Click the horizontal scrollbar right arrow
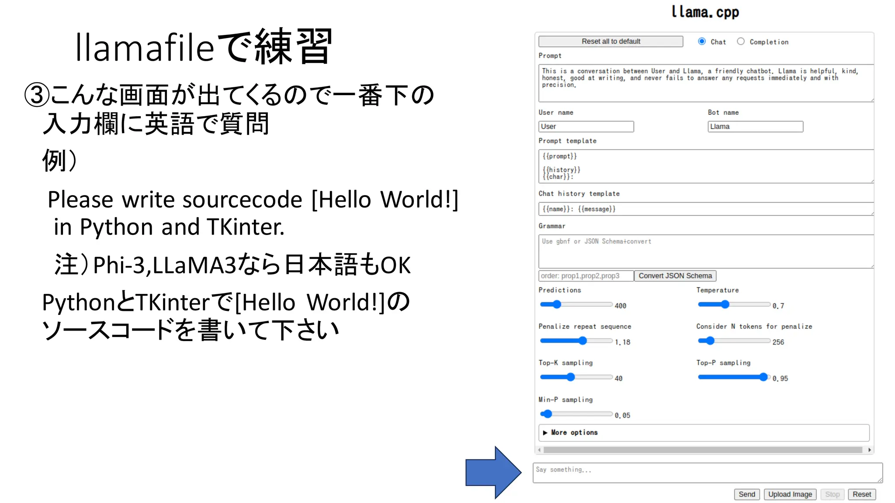This screenshot has width=895, height=503. pos(870,450)
